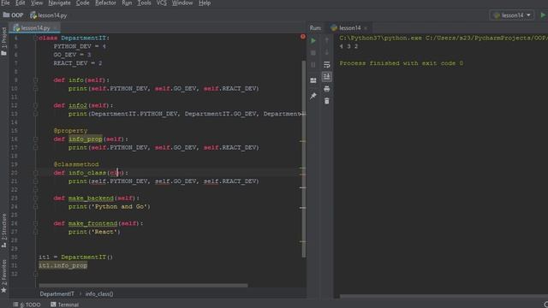Click the print('React') line

(94, 232)
